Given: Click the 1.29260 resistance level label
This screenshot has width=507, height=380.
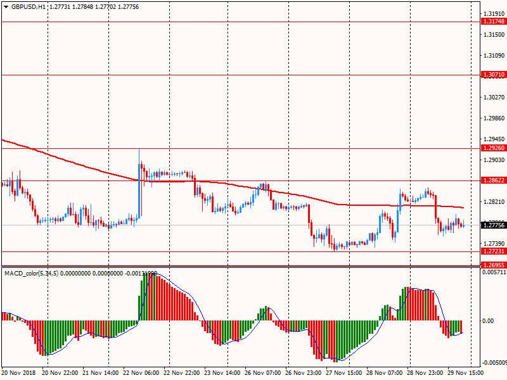Looking at the screenshot, I should tap(493, 148).
